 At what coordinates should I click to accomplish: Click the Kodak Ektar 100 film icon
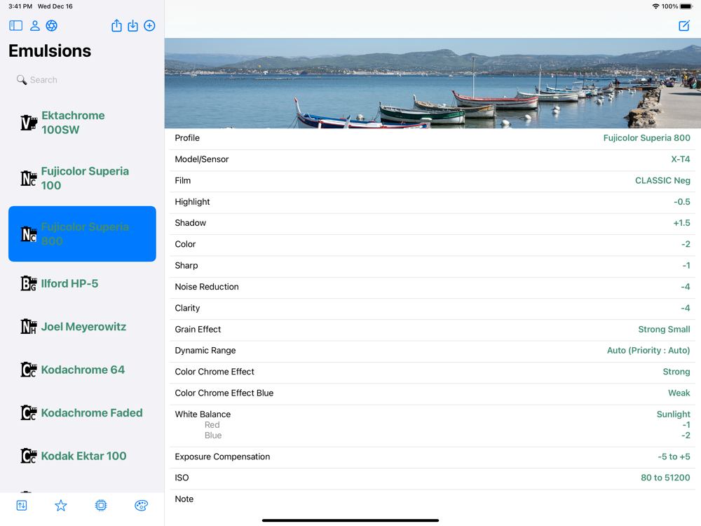click(29, 456)
